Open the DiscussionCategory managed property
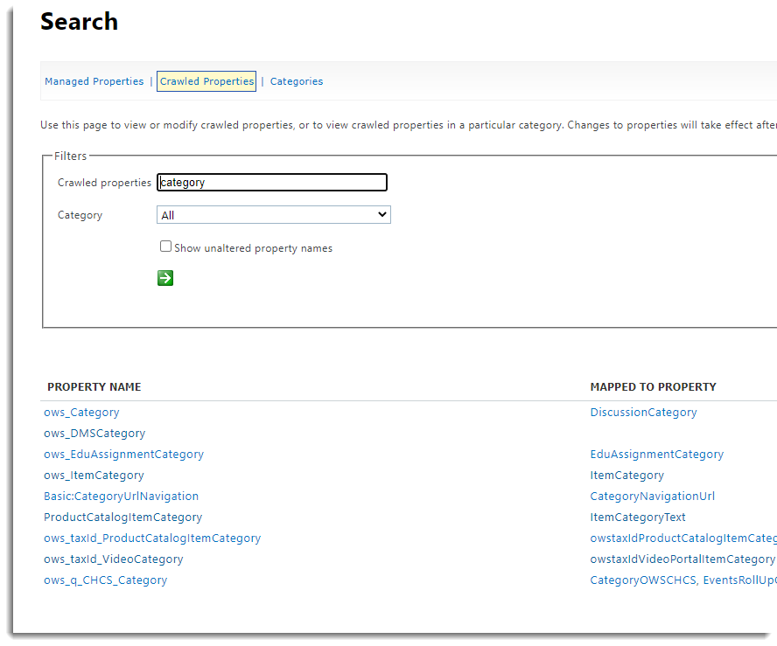This screenshot has height=646, width=777. click(644, 413)
